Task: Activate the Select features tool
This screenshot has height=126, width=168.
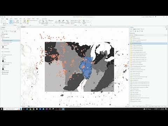Action: (40, 22)
